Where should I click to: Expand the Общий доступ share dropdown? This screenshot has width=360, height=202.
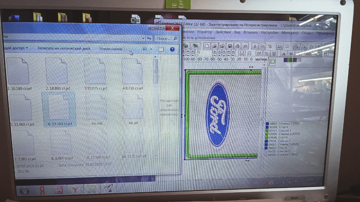point(15,48)
